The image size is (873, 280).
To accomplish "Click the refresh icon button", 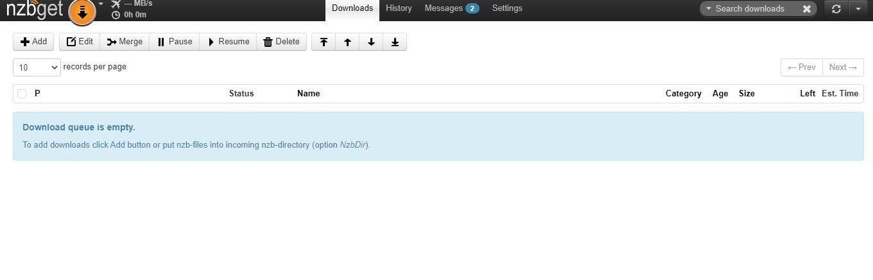I will pyautogui.click(x=836, y=9).
